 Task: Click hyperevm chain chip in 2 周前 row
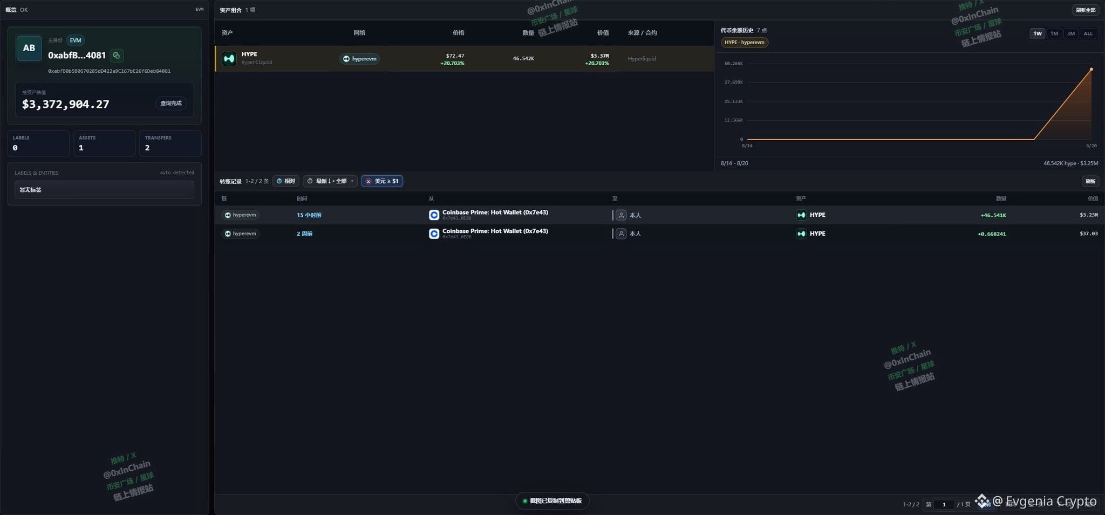[241, 234]
